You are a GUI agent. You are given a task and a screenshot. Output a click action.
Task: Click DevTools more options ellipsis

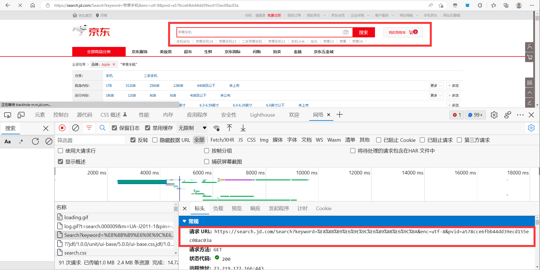tap(520, 115)
